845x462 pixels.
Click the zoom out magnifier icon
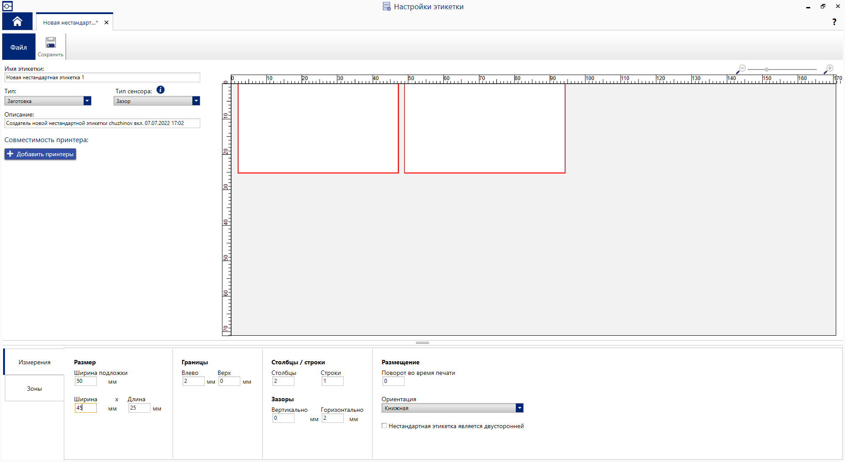click(x=741, y=69)
